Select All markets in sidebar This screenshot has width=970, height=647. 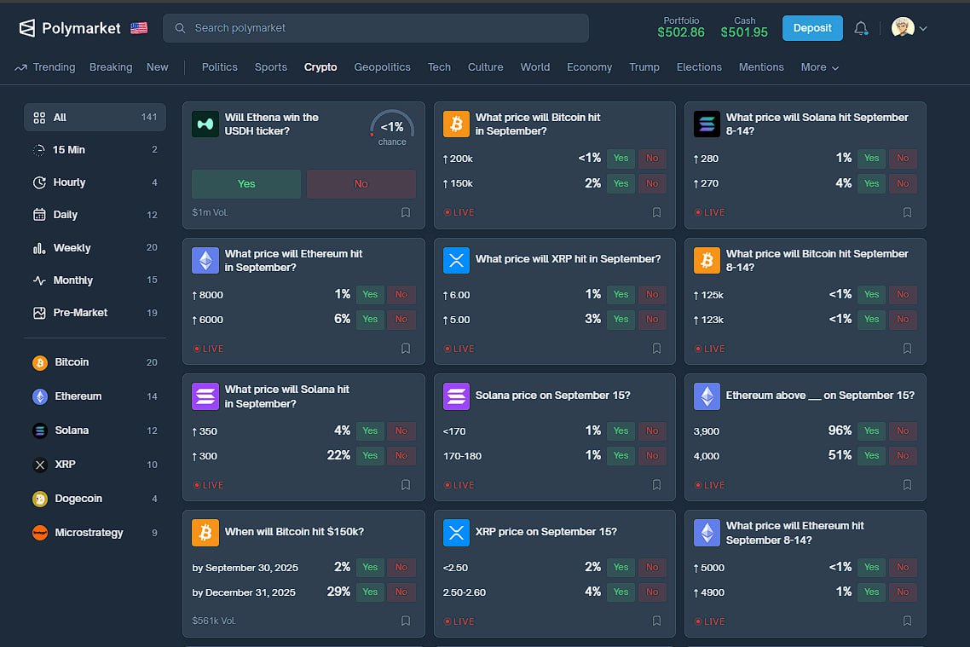(95, 118)
